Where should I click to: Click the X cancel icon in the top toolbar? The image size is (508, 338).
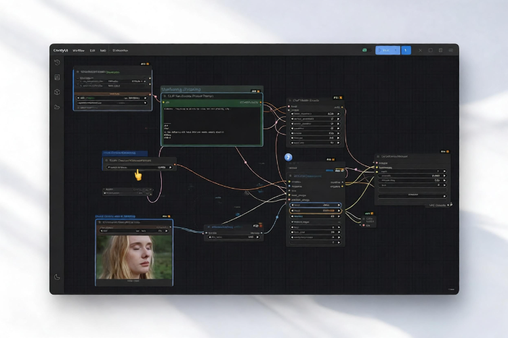point(420,51)
